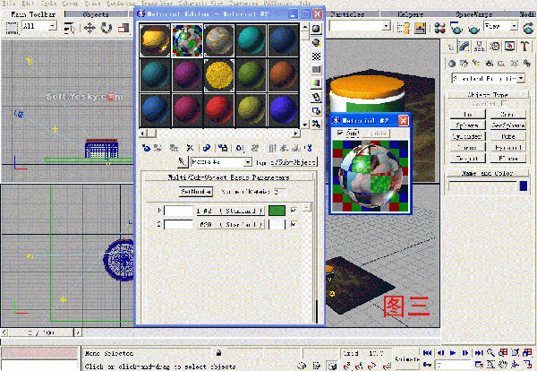Open Hierarchy panel tab icon
This screenshot has height=371, width=537.
point(480,47)
